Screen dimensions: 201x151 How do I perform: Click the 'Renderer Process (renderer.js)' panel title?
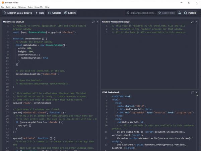pos(116,22)
